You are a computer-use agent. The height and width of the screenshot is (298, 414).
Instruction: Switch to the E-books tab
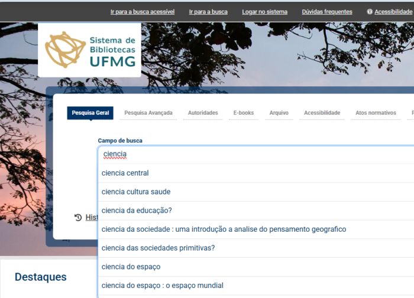pos(243,113)
